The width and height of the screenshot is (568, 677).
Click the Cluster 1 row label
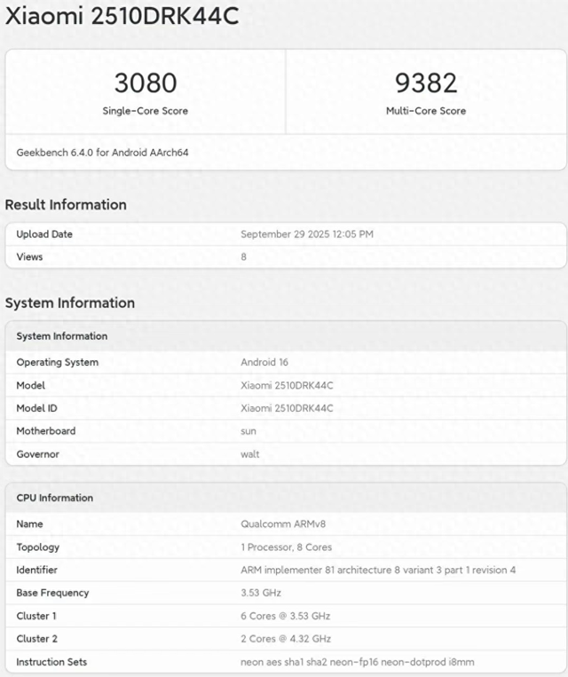pyautogui.click(x=36, y=616)
